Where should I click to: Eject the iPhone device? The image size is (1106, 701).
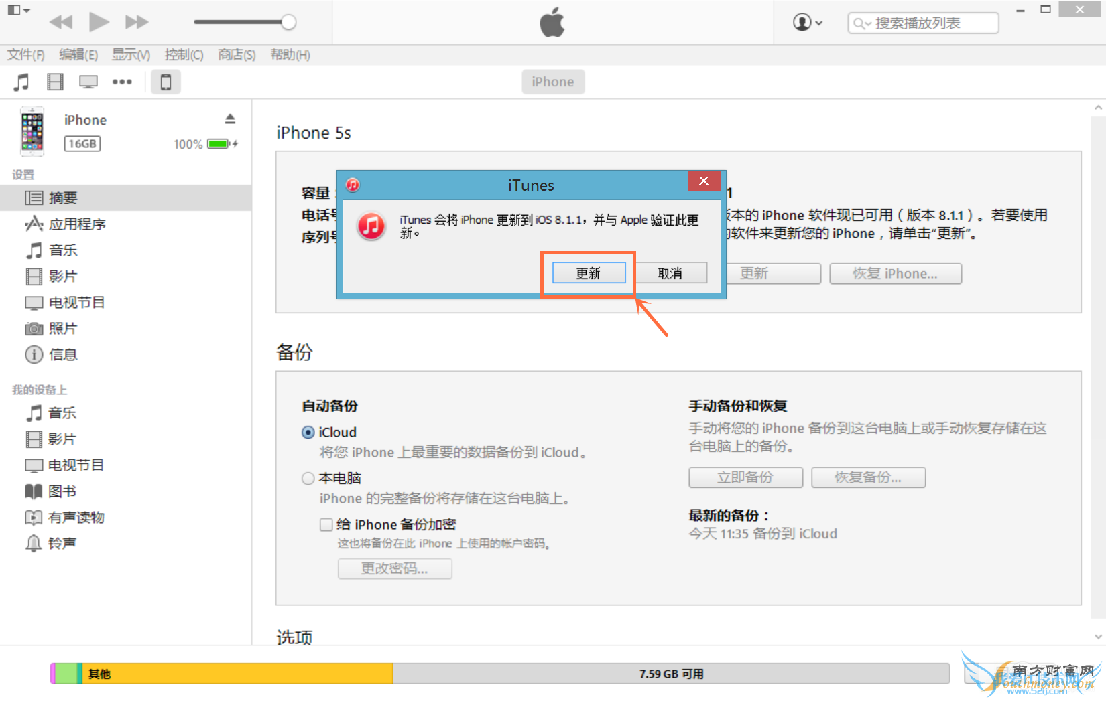230,118
